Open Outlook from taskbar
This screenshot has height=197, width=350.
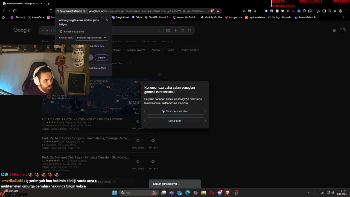[180, 193]
